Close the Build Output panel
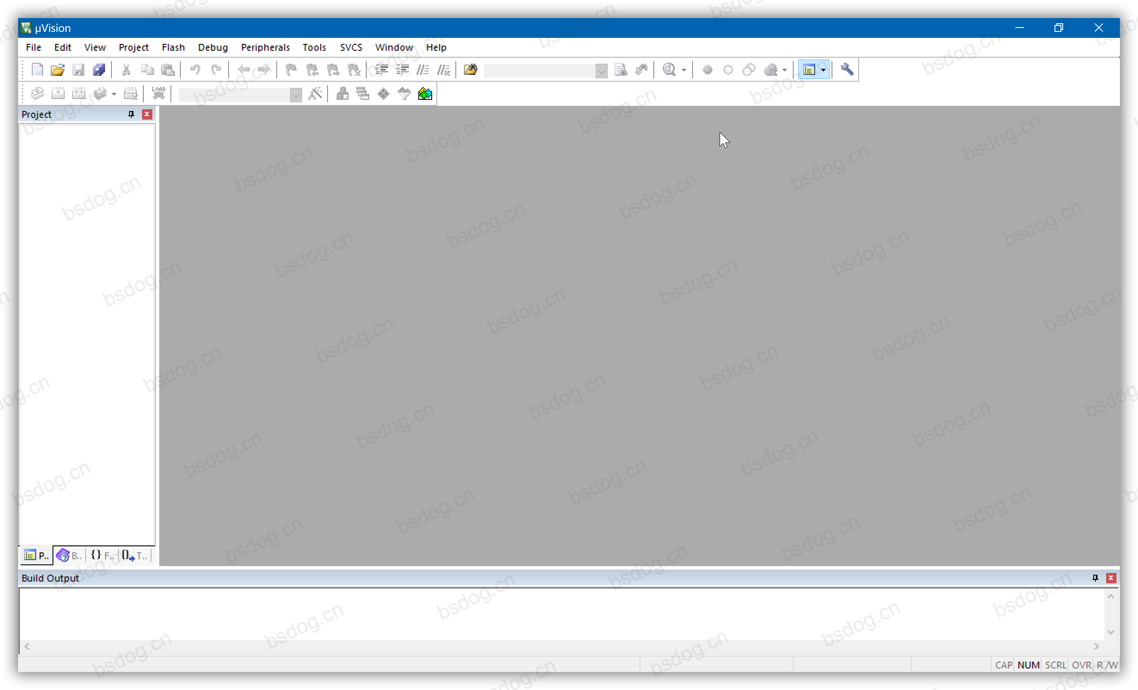The width and height of the screenshot is (1138, 690). 1111,578
